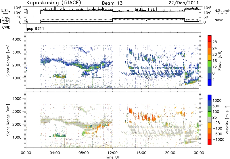
Task: Click the Nave legend label
Action: pos(219,20)
